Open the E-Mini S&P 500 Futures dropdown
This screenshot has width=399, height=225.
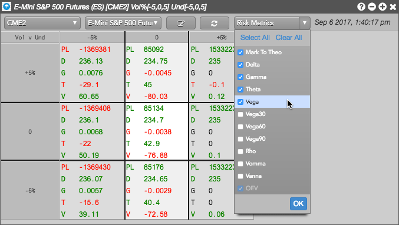tap(123, 23)
